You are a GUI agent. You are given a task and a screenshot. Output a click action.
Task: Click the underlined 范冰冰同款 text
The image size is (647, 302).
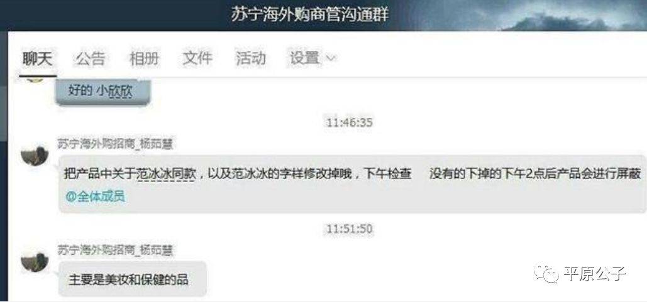pos(165,175)
